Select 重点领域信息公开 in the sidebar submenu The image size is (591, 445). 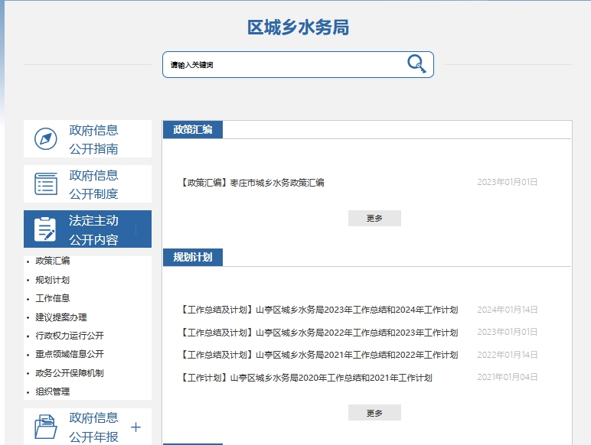[x=70, y=354]
